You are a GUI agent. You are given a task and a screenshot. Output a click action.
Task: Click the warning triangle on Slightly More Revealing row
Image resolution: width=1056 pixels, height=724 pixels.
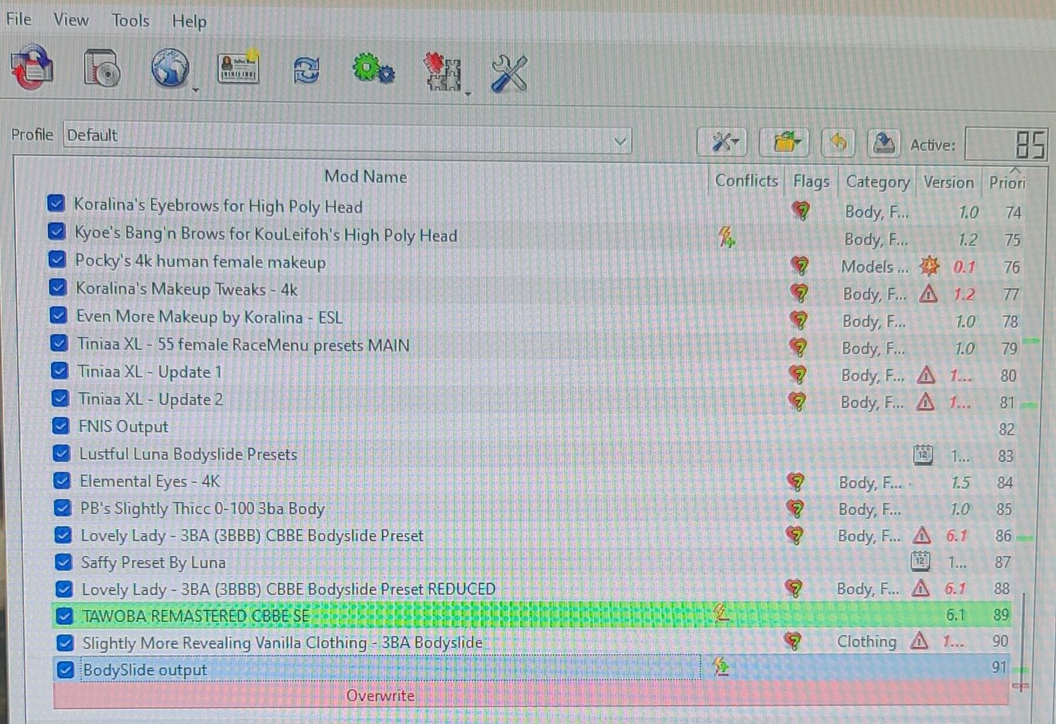pos(919,642)
